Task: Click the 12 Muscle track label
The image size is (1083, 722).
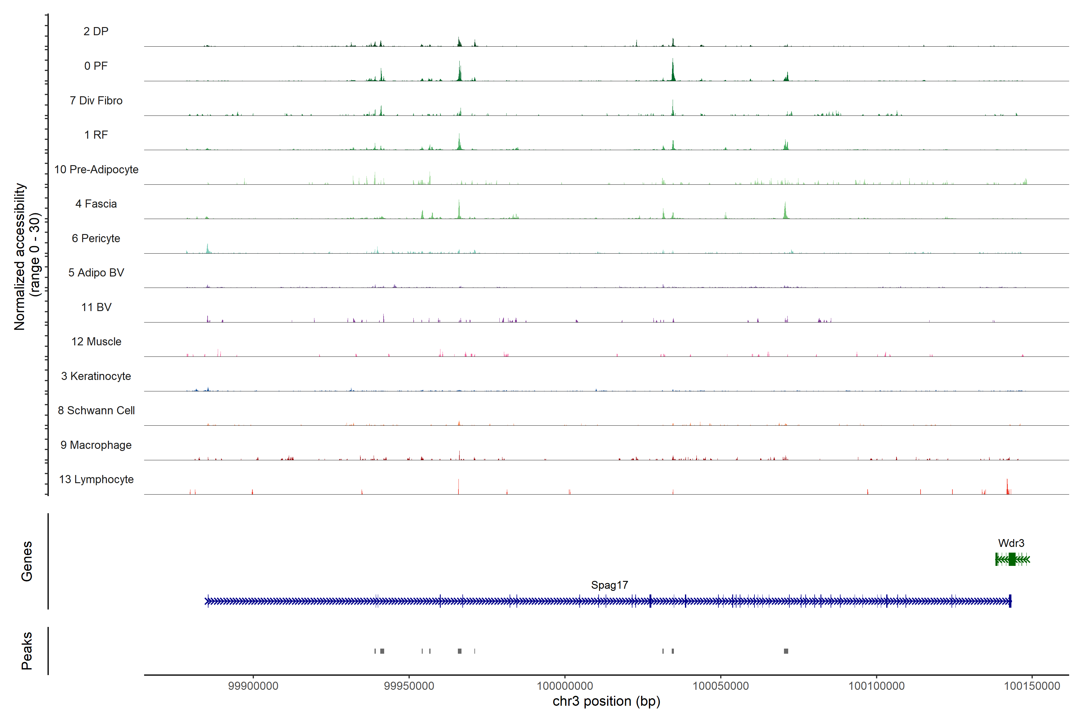Action: (x=96, y=342)
